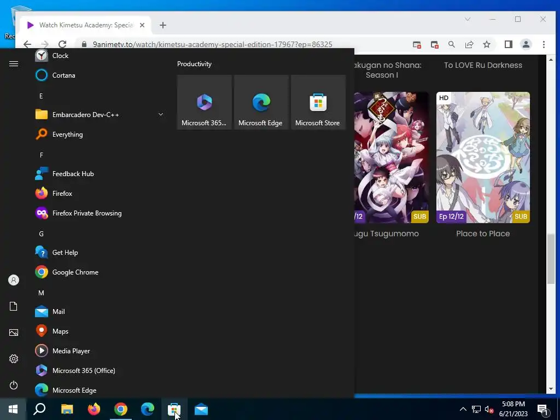Screen dimensions: 560x420
Task: Click the Productivity group header
Action: pyautogui.click(x=194, y=64)
